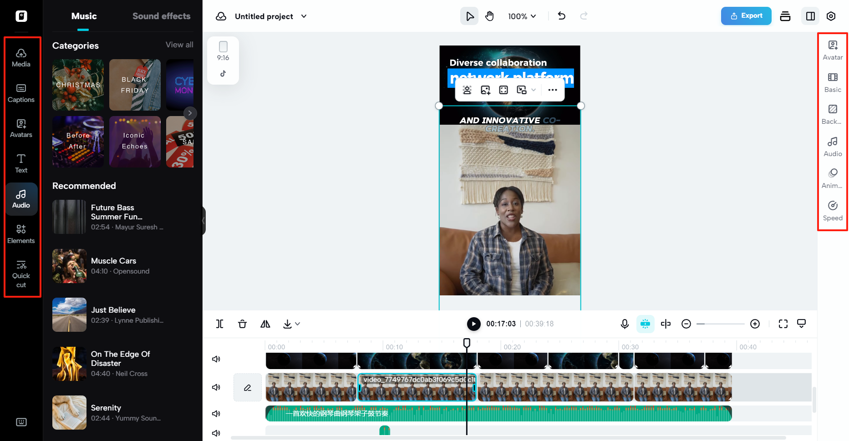Select Avatars in the left sidebar

tap(21, 128)
